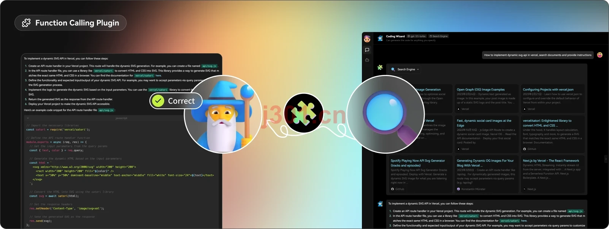Screen dimensions: 609x229
Task: Click the green checkmark on the Correct badge
Action: [x=158, y=101]
